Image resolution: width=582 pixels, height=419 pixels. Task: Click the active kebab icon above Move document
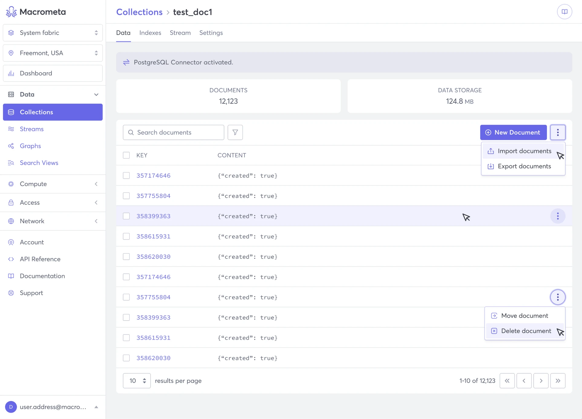tap(558, 297)
